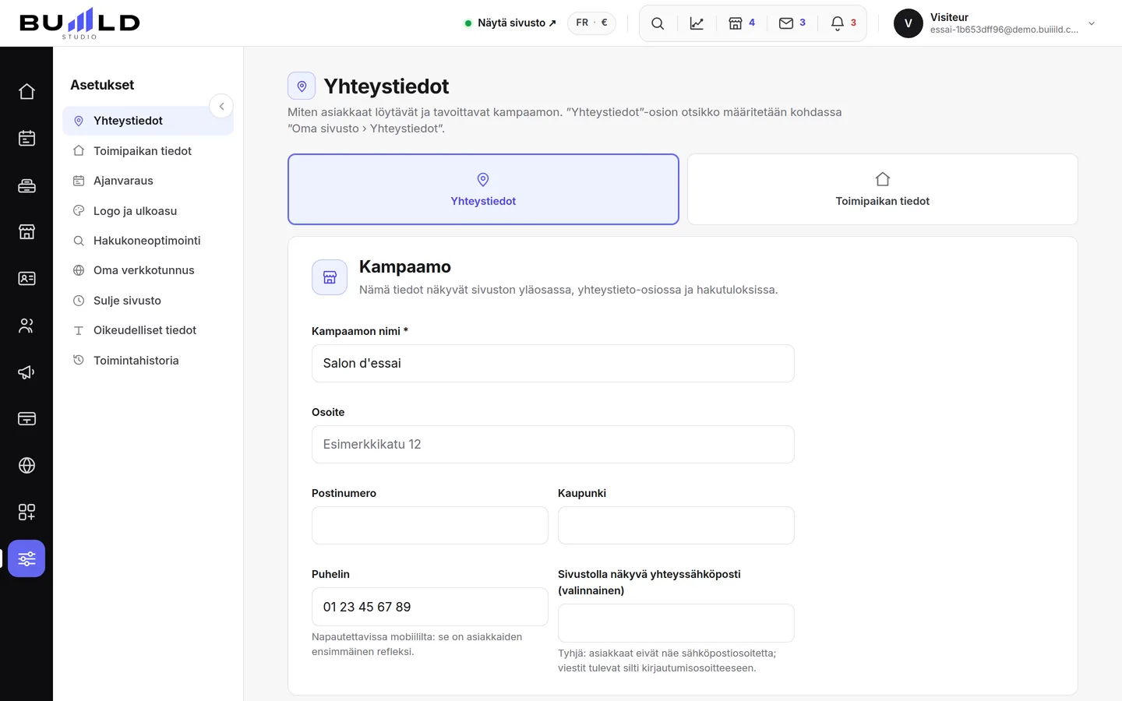The width and height of the screenshot is (1122, 701).
Task: Click the Postinumero input field
Action: tap(430, 525)
